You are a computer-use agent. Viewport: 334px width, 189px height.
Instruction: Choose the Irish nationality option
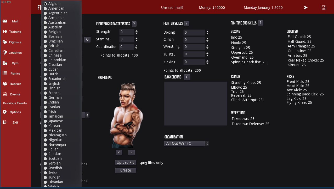[45, 112]
